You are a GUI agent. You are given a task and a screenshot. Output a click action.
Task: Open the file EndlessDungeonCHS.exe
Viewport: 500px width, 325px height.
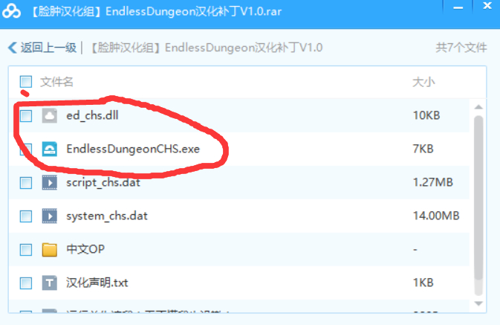point(133,149)
